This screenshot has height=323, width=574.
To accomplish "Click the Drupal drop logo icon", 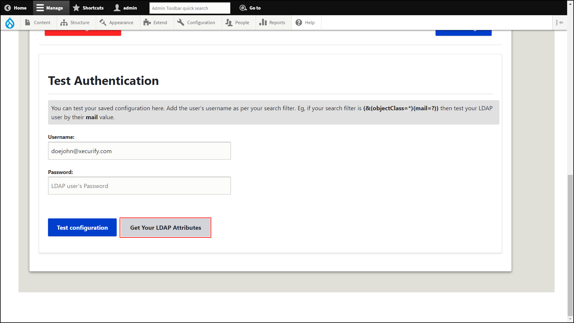I will (x=10, y=23).
